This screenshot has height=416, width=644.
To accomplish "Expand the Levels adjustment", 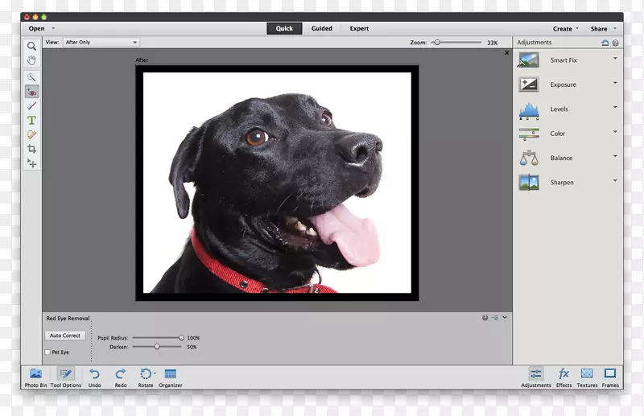I will (615, 107).
